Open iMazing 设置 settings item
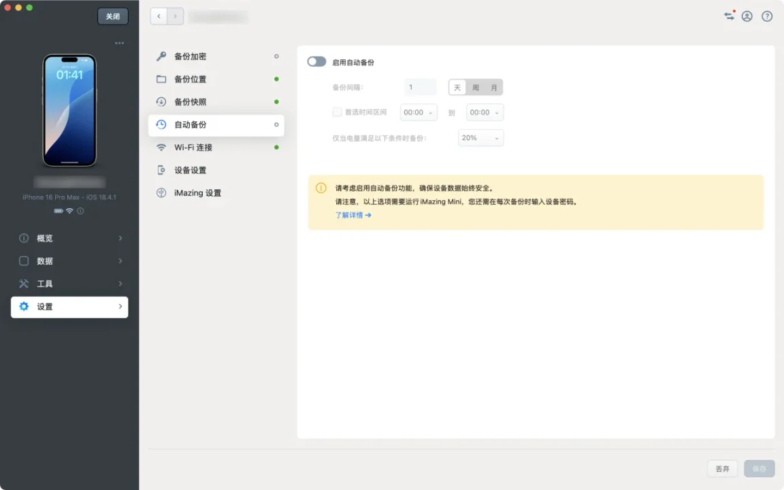This screenshot has width=784, height=490. [x=216, y=193]
